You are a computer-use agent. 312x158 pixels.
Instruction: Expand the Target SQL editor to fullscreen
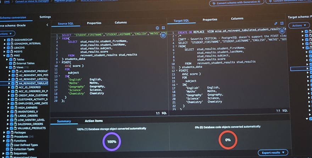tap(283, 23)
